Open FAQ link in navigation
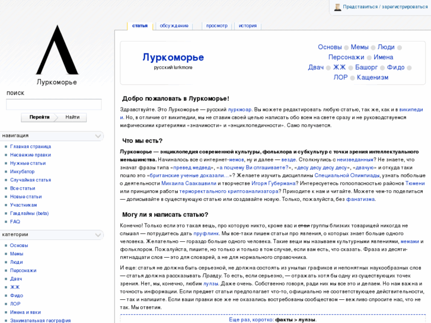This screenshot has height=323, width=431. tap(15, 222)
